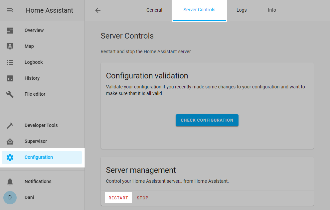The width and height of the screenshot is (330, 210).
Task: Switch to the Logs tab
Action: (x=242, y=10)
